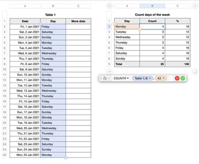
Task: Open the A2 reference dropdown arrow
Action: (163, 79)
